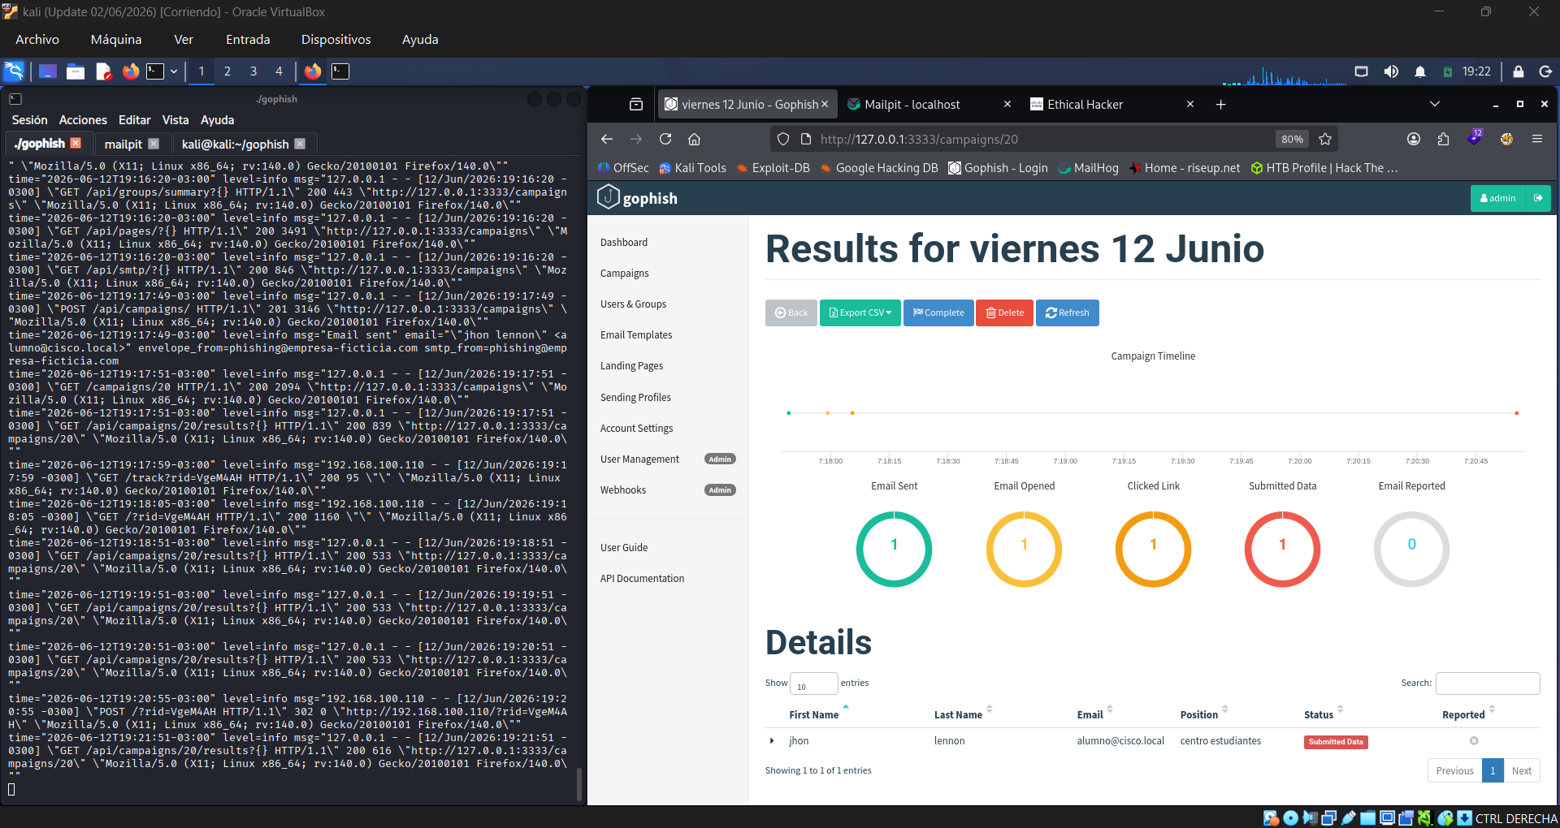Image resolution: width=1560 pixels, height=828 pixels.
Task: Open the notifications bell tray icon
Action: coord(1420,71)
